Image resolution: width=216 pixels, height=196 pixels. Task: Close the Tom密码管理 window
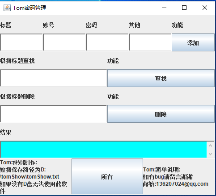(205, 8)
